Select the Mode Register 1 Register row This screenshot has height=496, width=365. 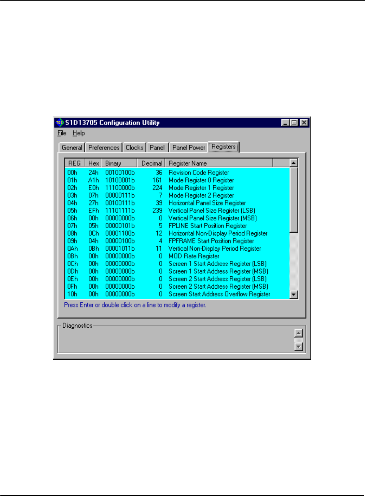[x=177, y=188]
